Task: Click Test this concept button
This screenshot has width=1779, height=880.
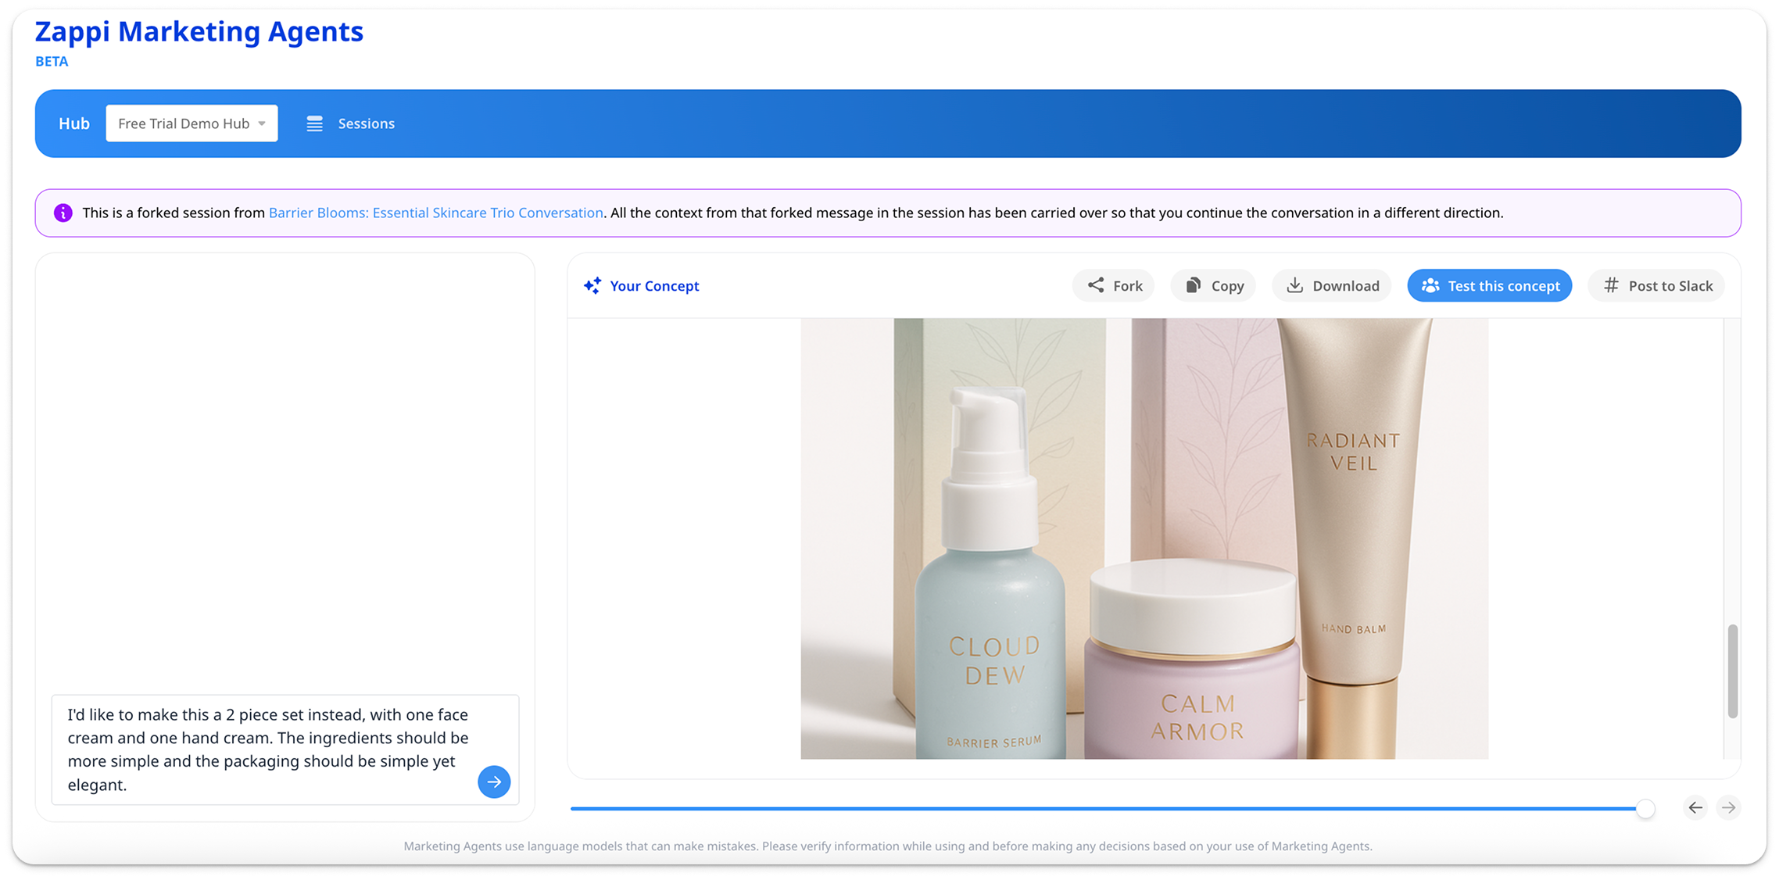Action: point(1490,285)
